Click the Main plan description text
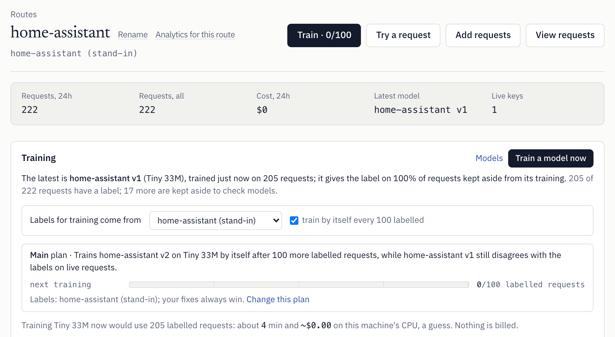Viewport: 615px width, 337px height. [295, 261]
